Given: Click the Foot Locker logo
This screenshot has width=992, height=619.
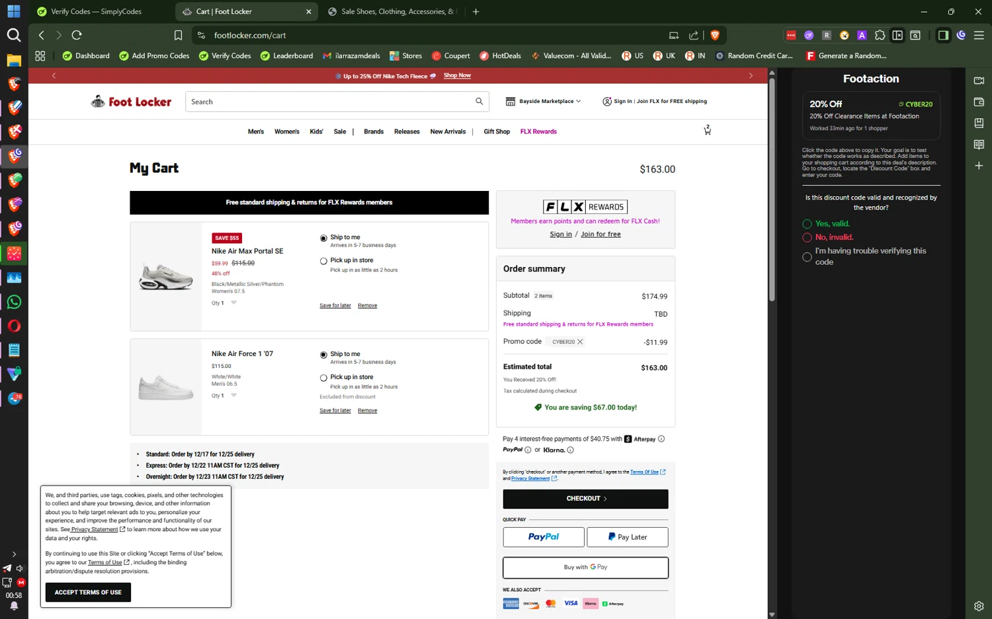Looking at the screenshot, I should pos(131,101).
